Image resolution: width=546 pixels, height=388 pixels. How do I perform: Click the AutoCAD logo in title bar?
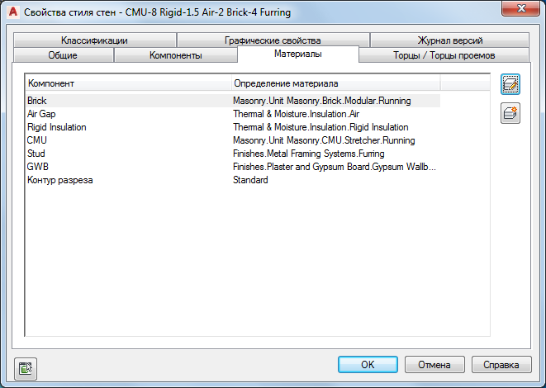pos(12,12)
